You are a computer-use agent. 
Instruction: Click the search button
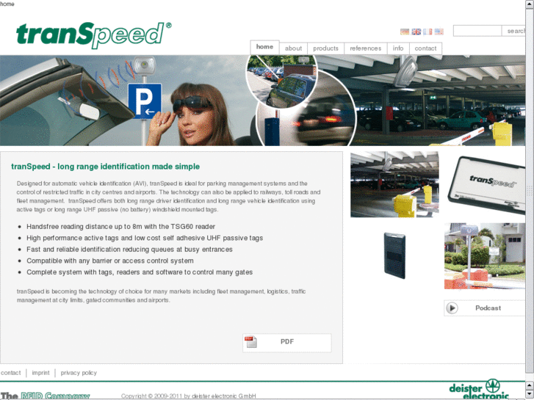(513, 31)
